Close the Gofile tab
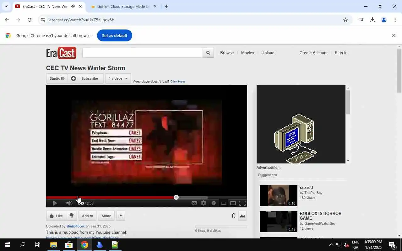The height and width of the screenshot is (251, 402). click(x=155, y=6)
